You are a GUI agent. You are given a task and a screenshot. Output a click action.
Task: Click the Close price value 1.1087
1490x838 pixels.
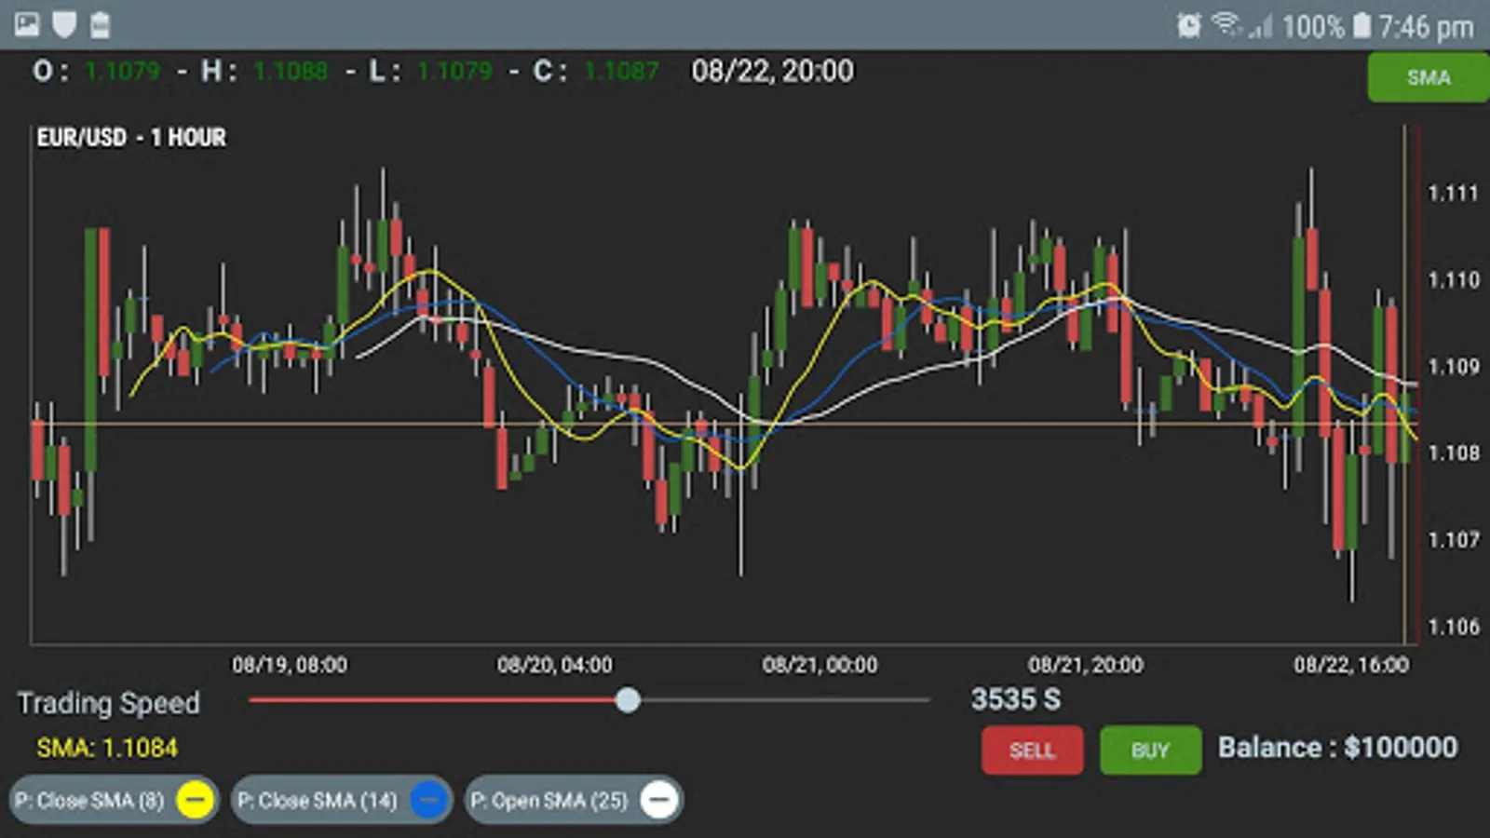(x=621, y=71)
